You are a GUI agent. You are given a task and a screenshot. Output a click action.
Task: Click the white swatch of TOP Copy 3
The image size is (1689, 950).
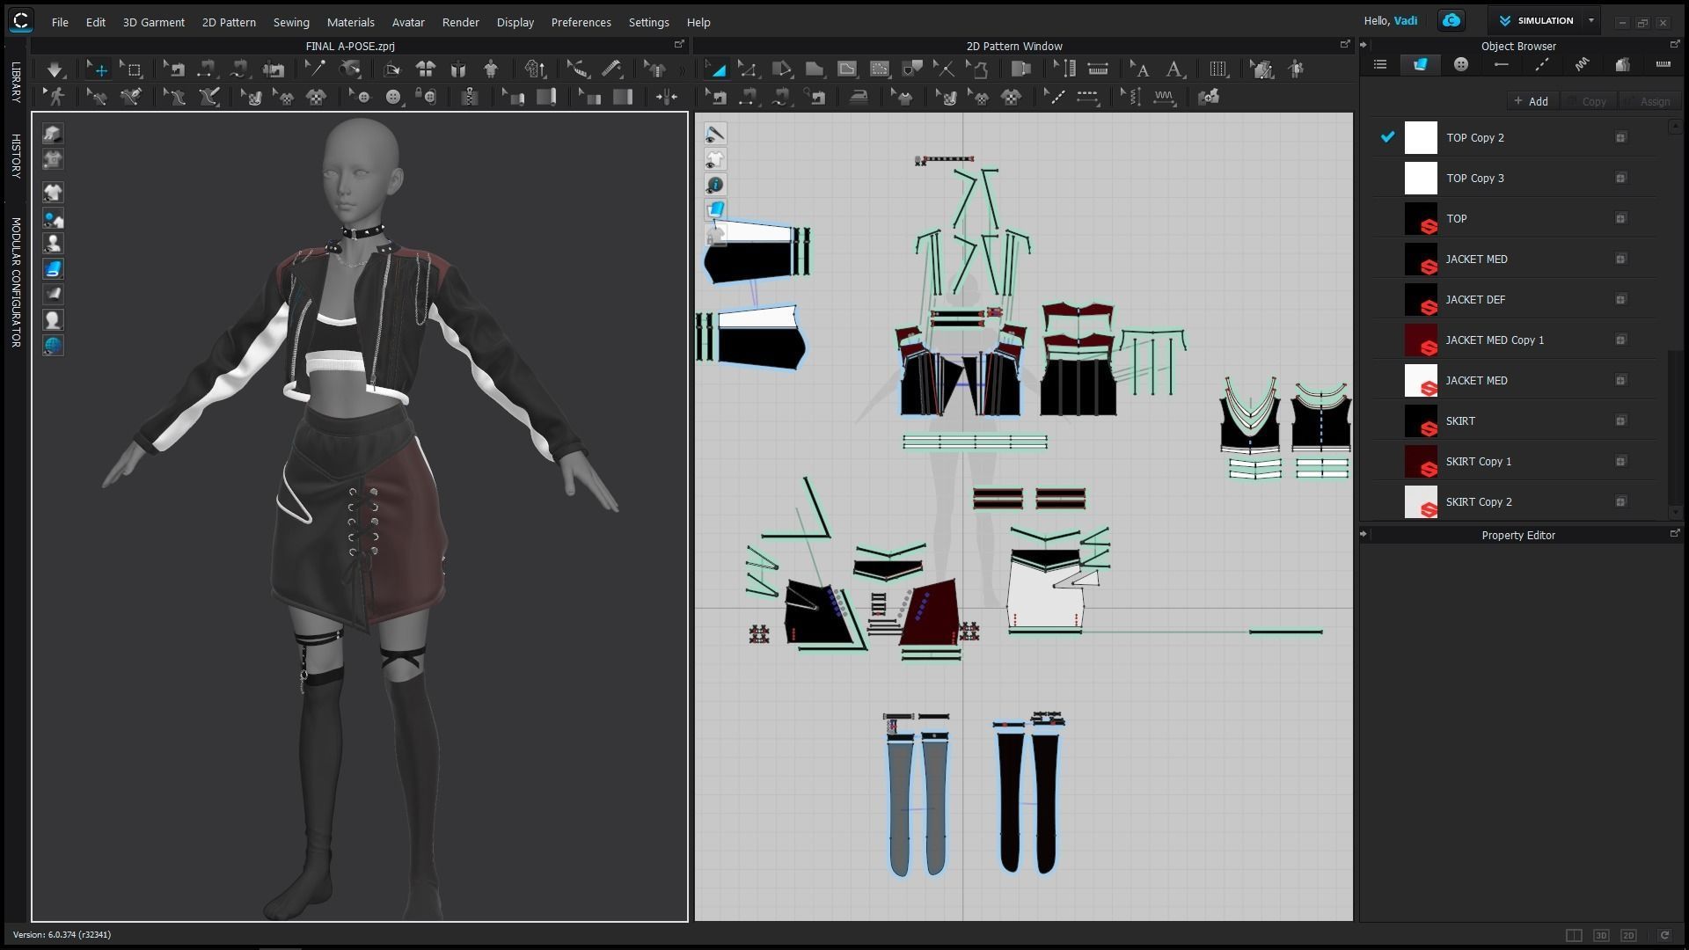[1421, 178]
